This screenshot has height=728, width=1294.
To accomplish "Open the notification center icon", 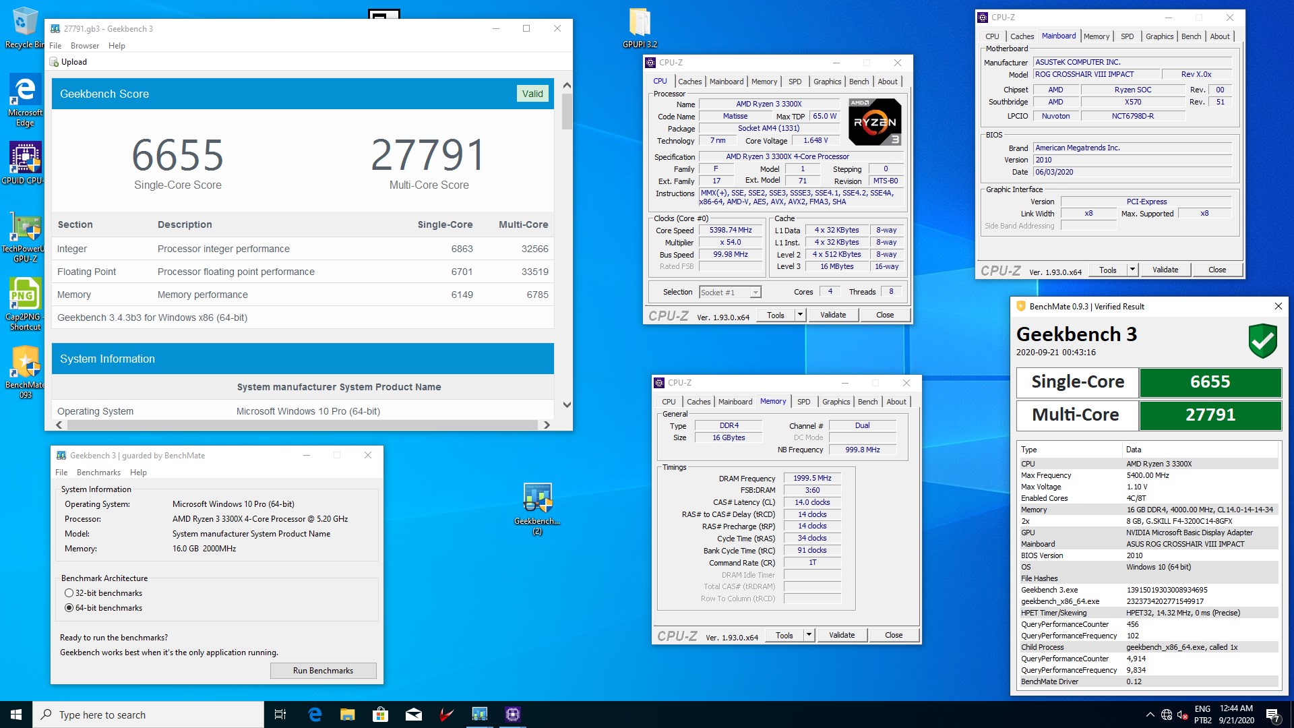I will click(1273, 715).
